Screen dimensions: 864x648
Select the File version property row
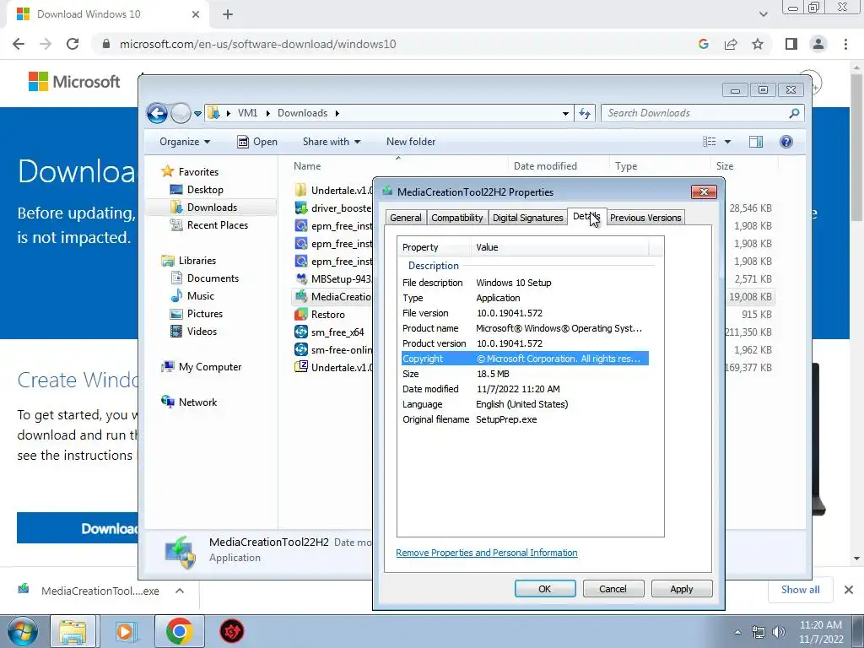pyautogui.click(x=525, y=313)
